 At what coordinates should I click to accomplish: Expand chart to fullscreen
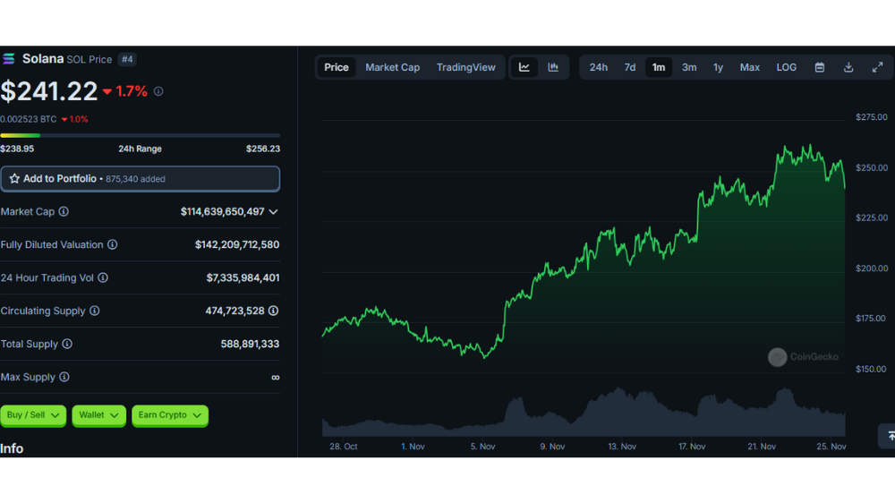pos(877,67)
